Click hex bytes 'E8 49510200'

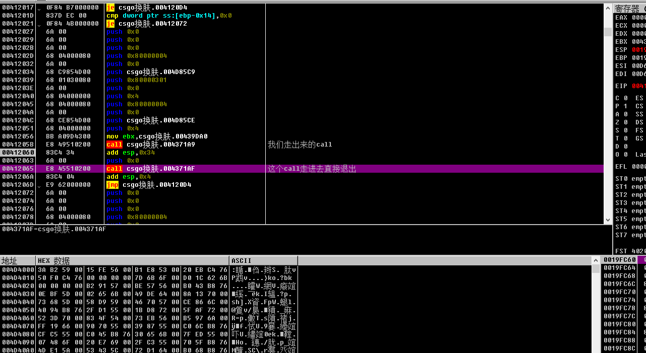point(69,145)
